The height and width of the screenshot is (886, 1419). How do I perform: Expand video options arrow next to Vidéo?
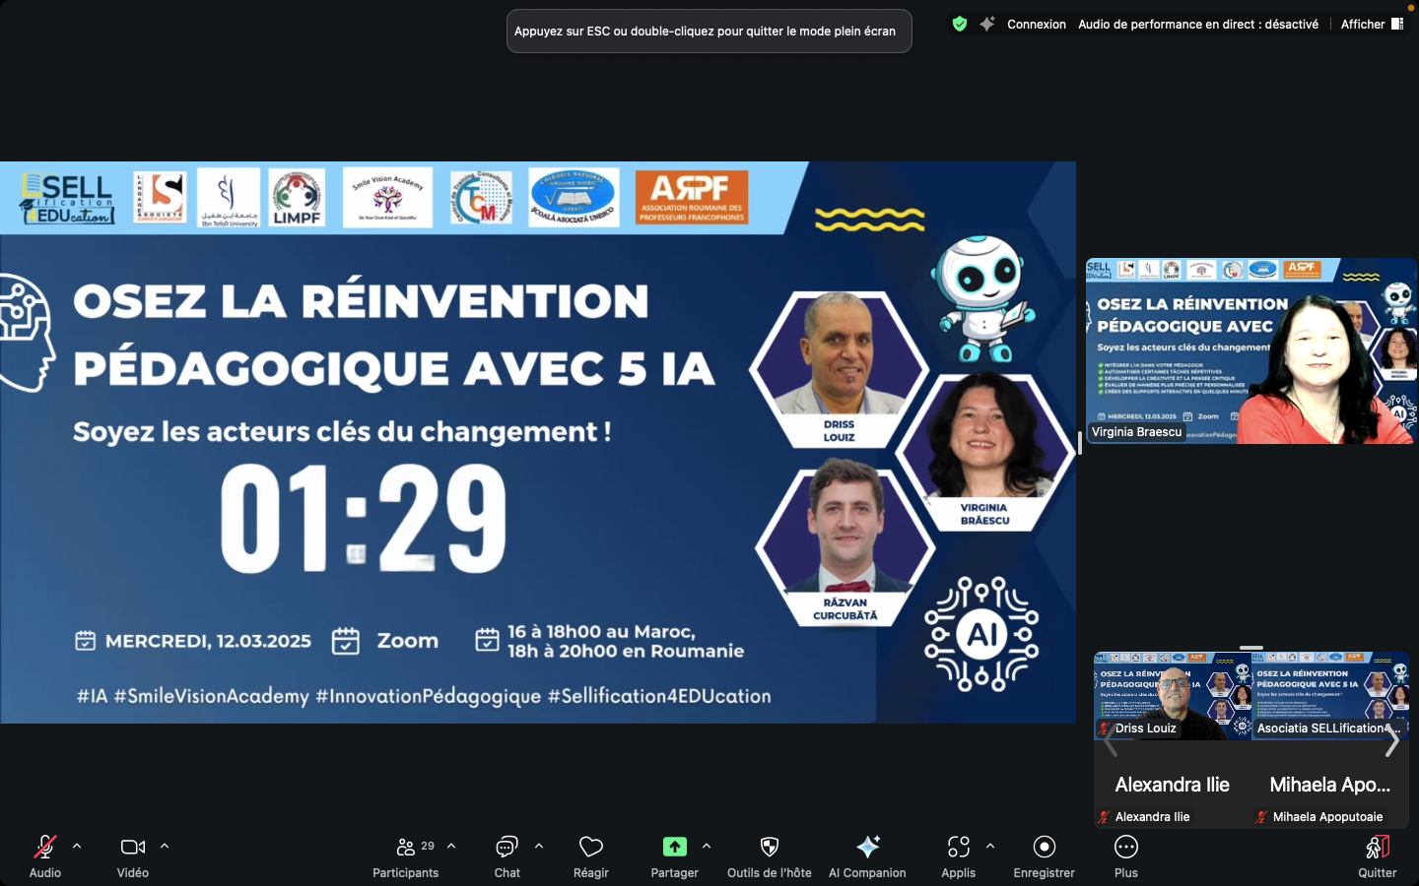(x=165, y=846)
